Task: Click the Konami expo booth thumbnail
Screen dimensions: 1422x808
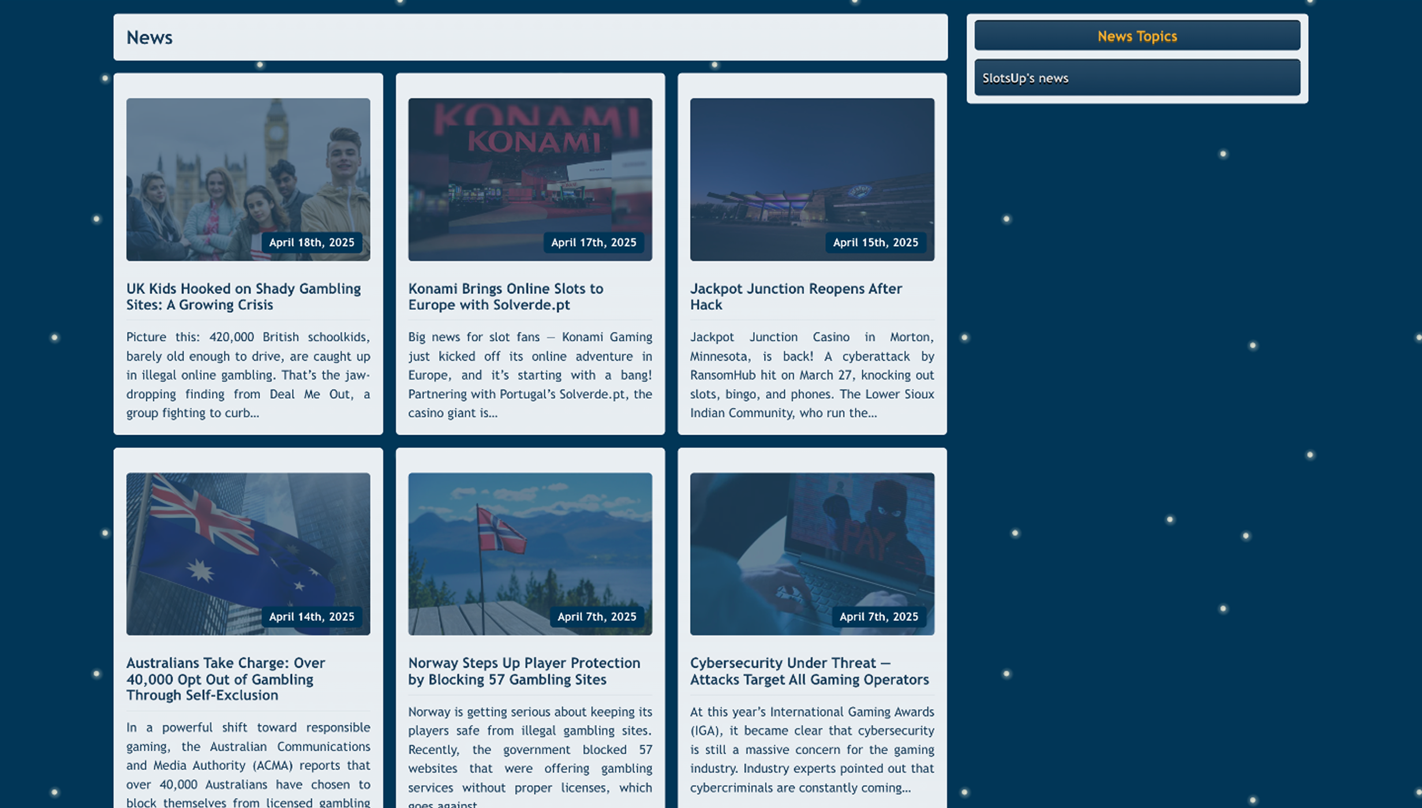Action: [x=530, y=179]
